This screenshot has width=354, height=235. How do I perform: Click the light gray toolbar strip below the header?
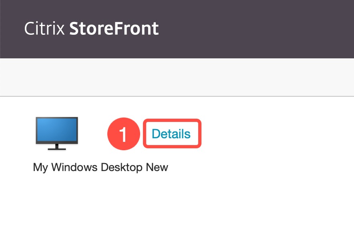coord(177,77)
